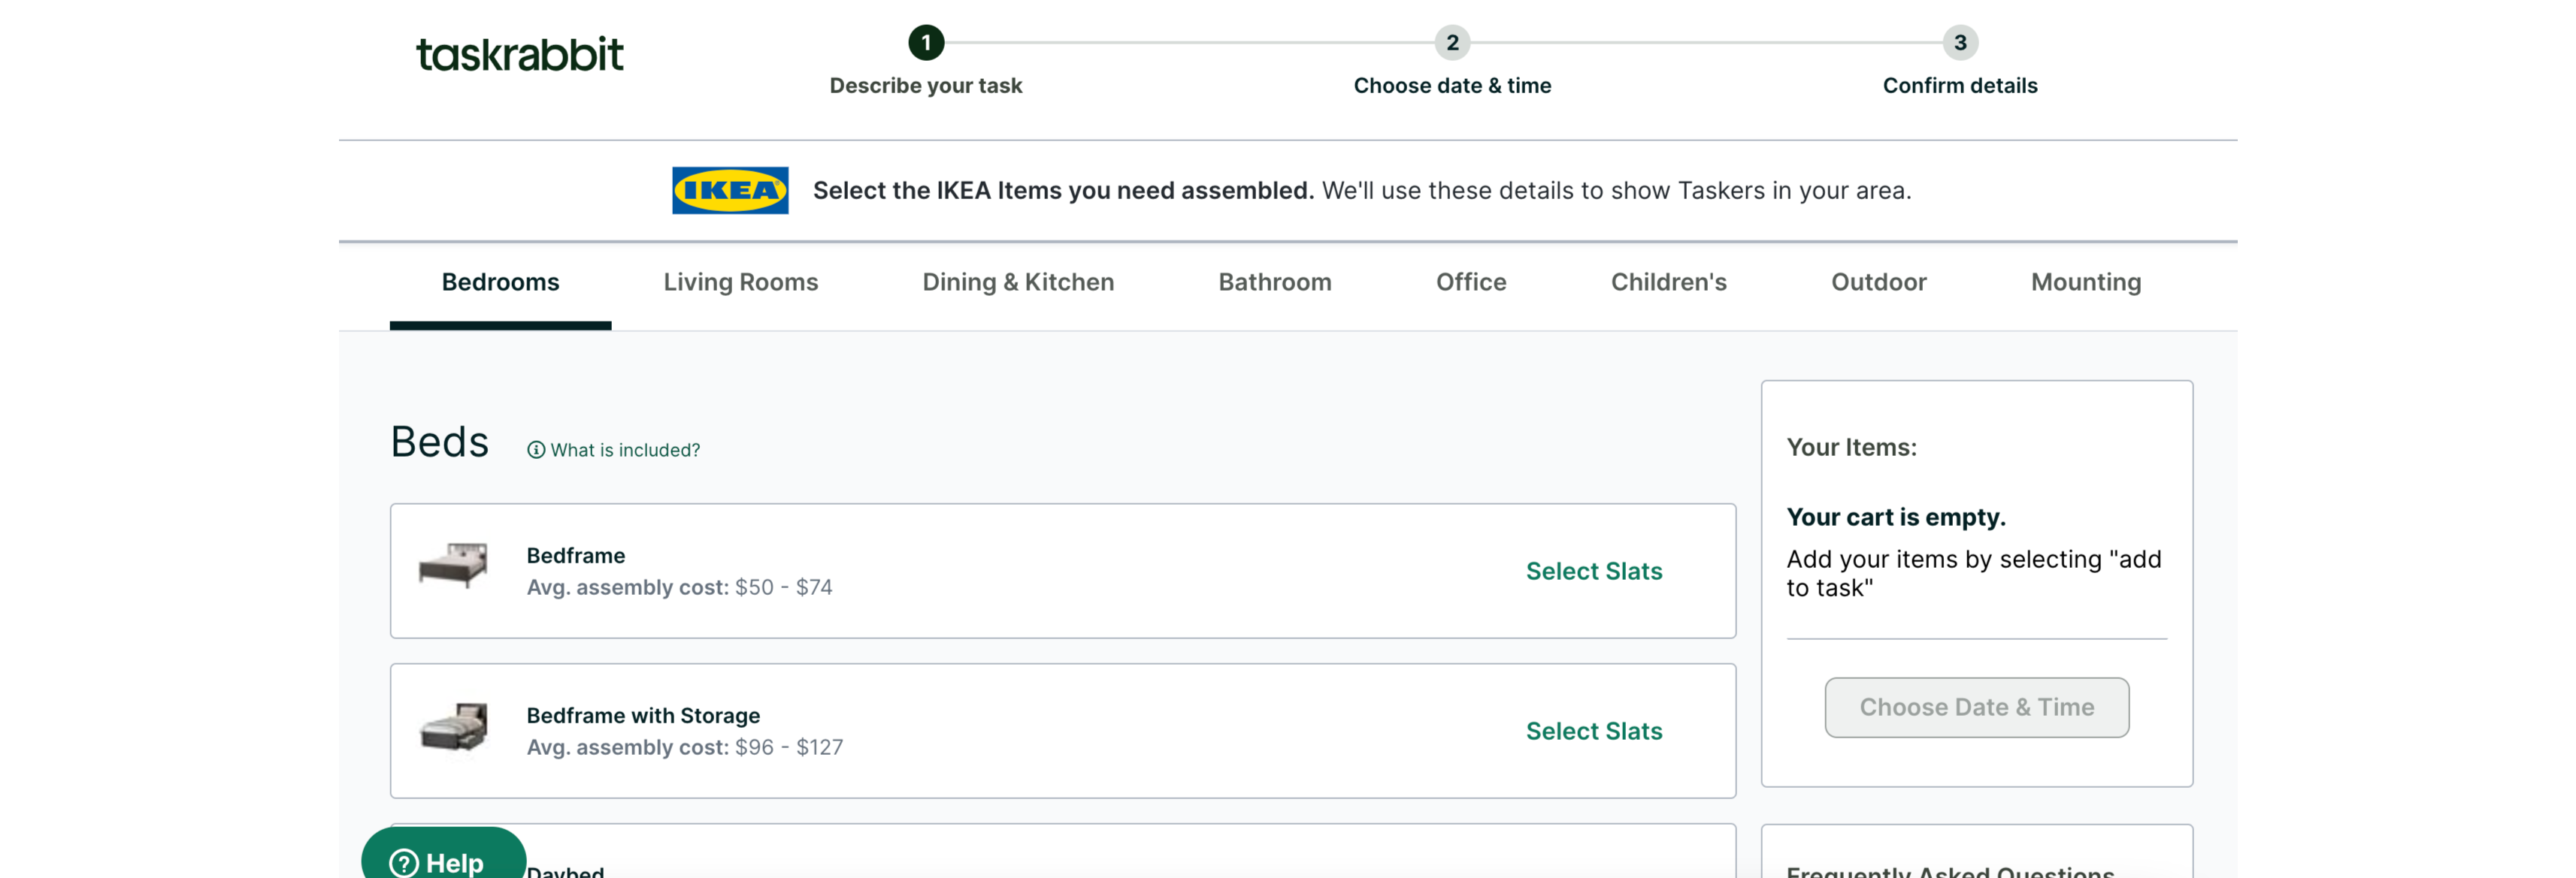The height and width of the screenshot is (878, 2576).
Task: Click step 2 circle in progress bar
Action: pyautogui.click(x=1452, y=43)
